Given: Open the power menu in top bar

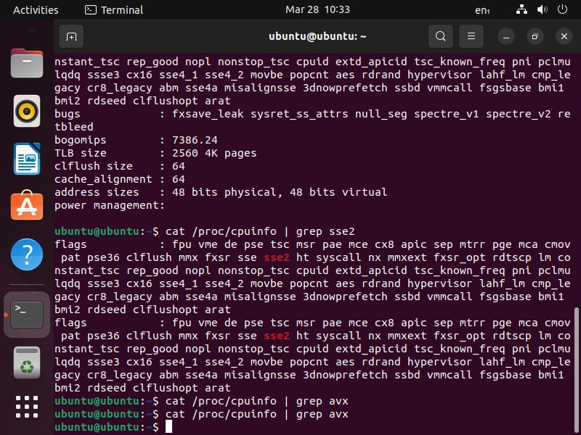Looking at the screenshot, I should (562, 9).
